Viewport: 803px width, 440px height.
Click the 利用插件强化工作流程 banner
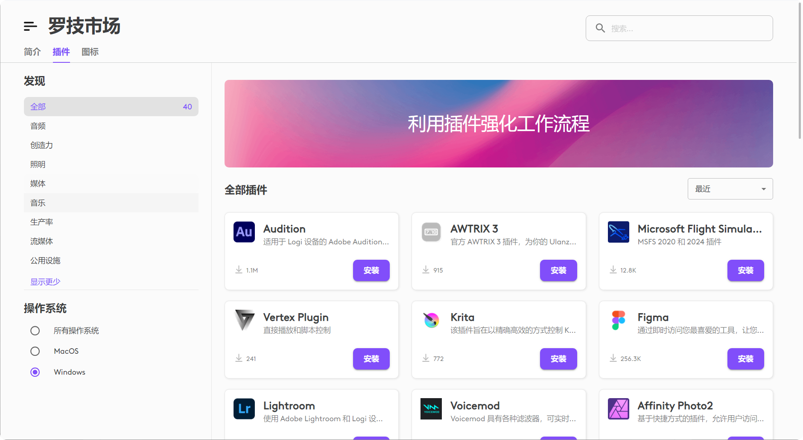pyautogui.click(x=499, y=123)
